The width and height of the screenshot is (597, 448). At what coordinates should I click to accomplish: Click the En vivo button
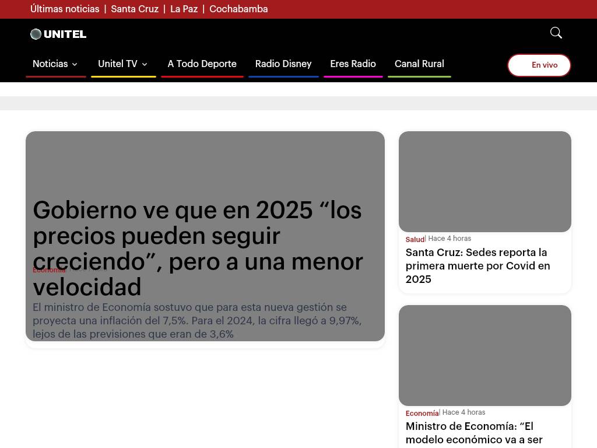(539, 65)
